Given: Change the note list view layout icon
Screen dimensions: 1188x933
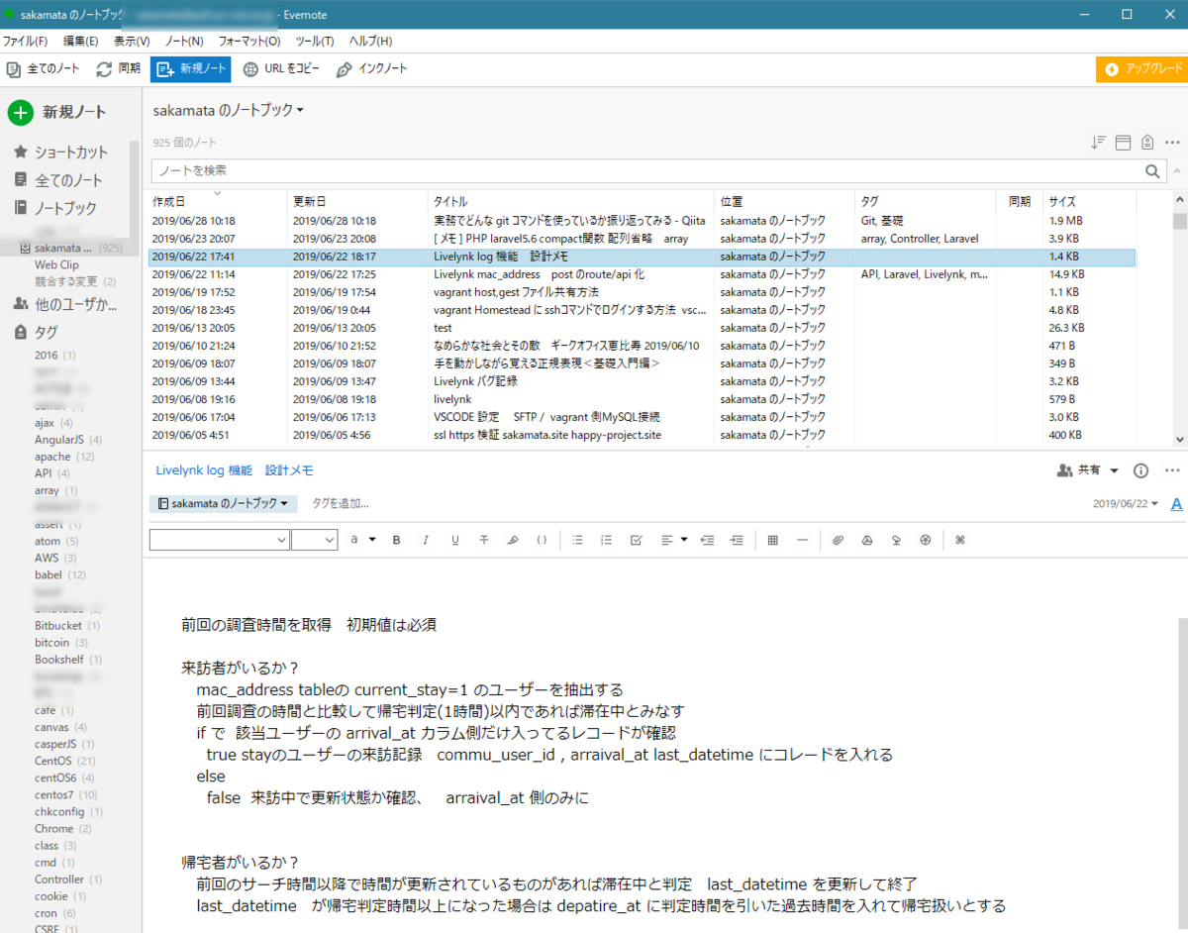Looking at the screenshot, I should [x=1123, y=143].
